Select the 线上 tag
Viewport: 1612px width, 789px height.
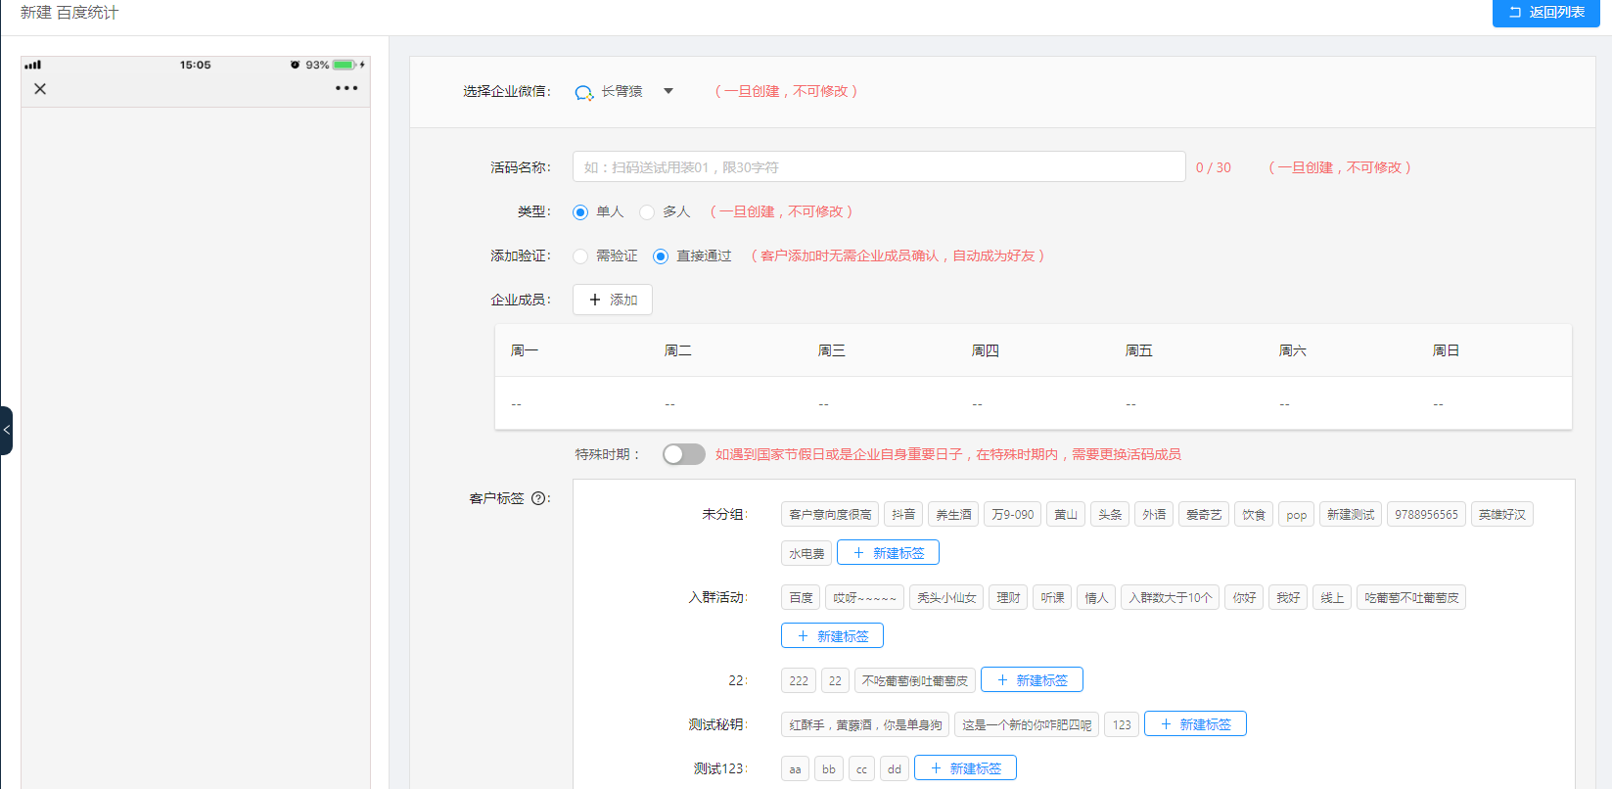[x=1332, y=598]
